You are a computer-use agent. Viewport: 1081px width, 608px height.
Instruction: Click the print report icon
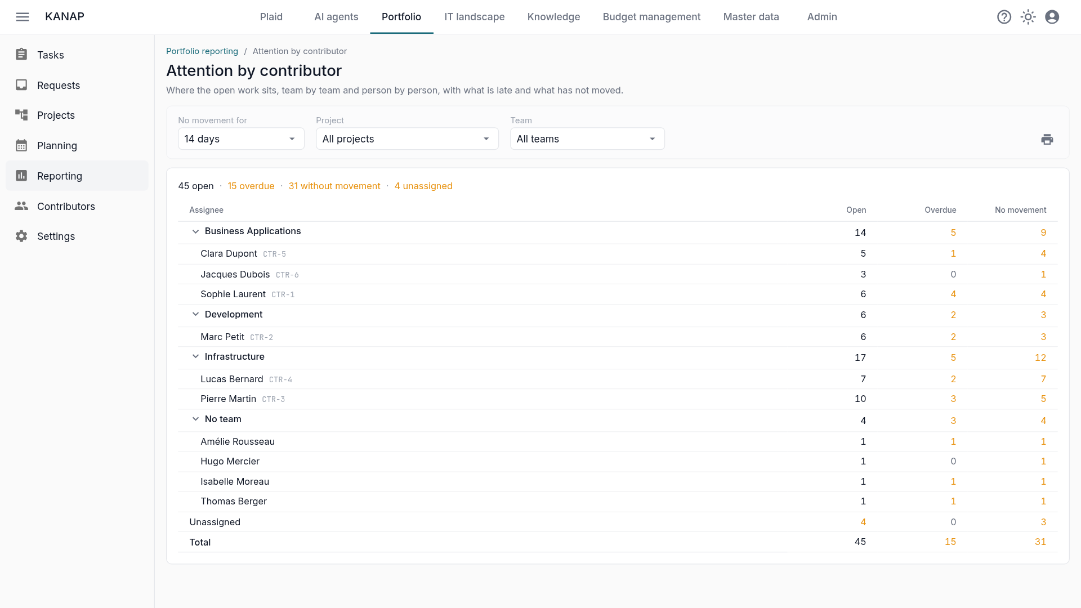point(1047,139)
